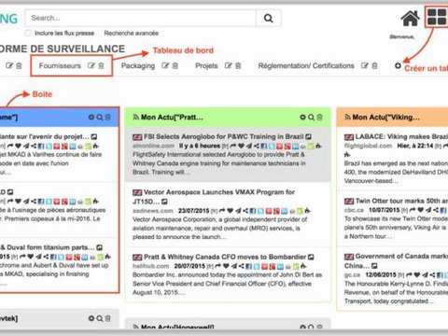Click image icon after FSI Selects title
The image size is (448, 336).
[308, 136]
